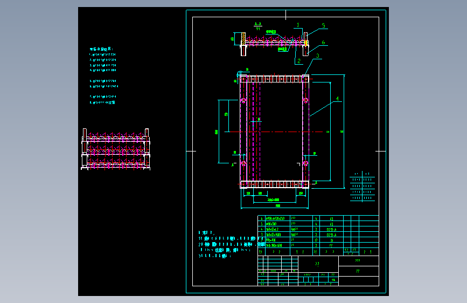Select part callout number 6
This screenshot has height=303, width=467.
(x=323, y=43)
